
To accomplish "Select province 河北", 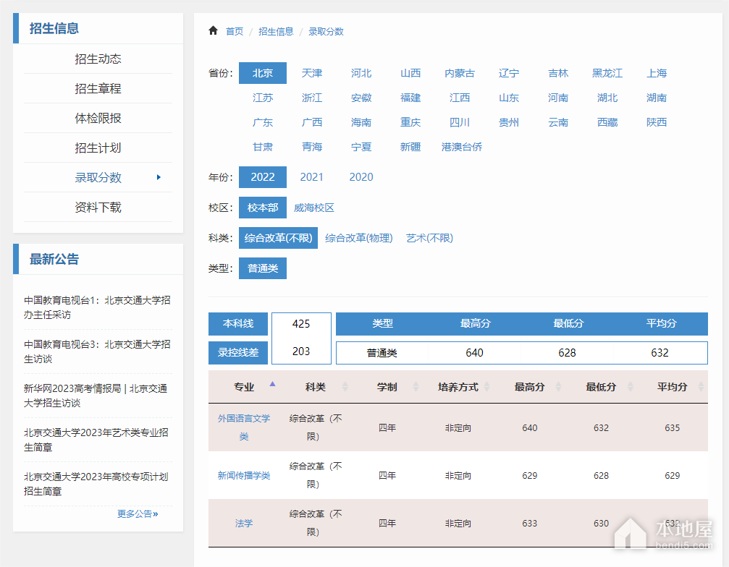I will pyautogui.click(x=361, y=73).
